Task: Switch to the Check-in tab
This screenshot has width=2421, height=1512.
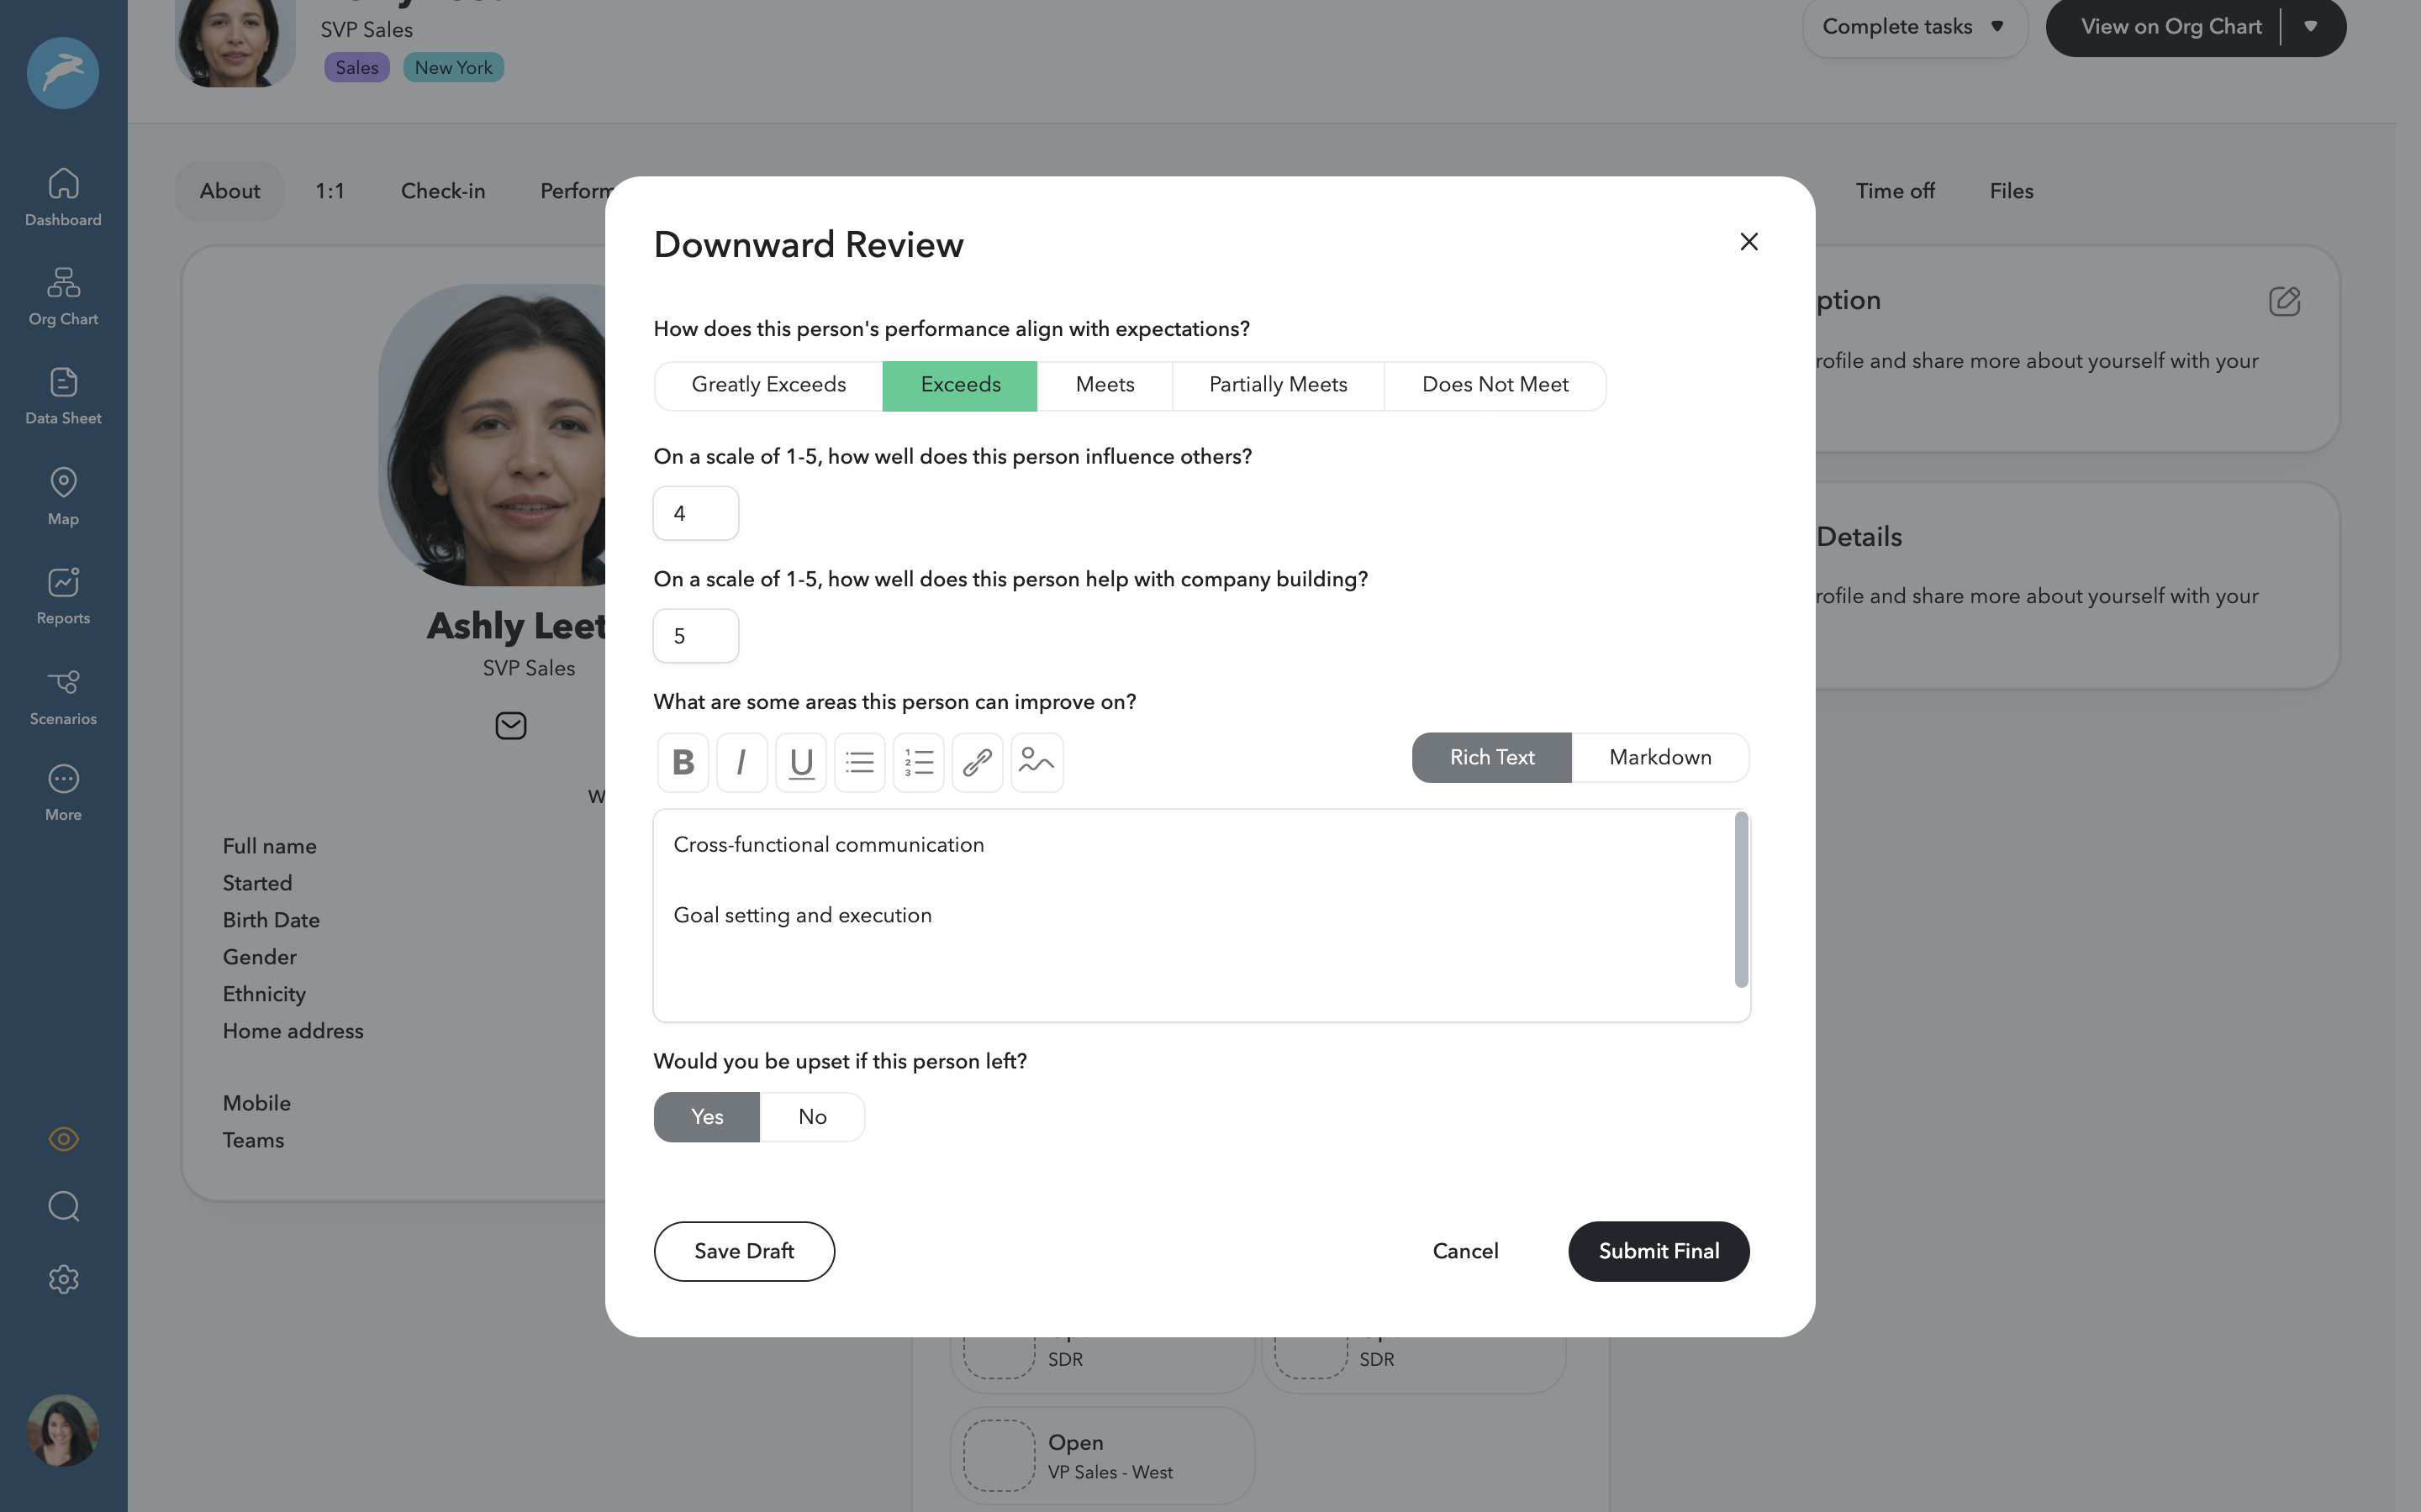Action: pyautogui.click(x=442, y=191)
